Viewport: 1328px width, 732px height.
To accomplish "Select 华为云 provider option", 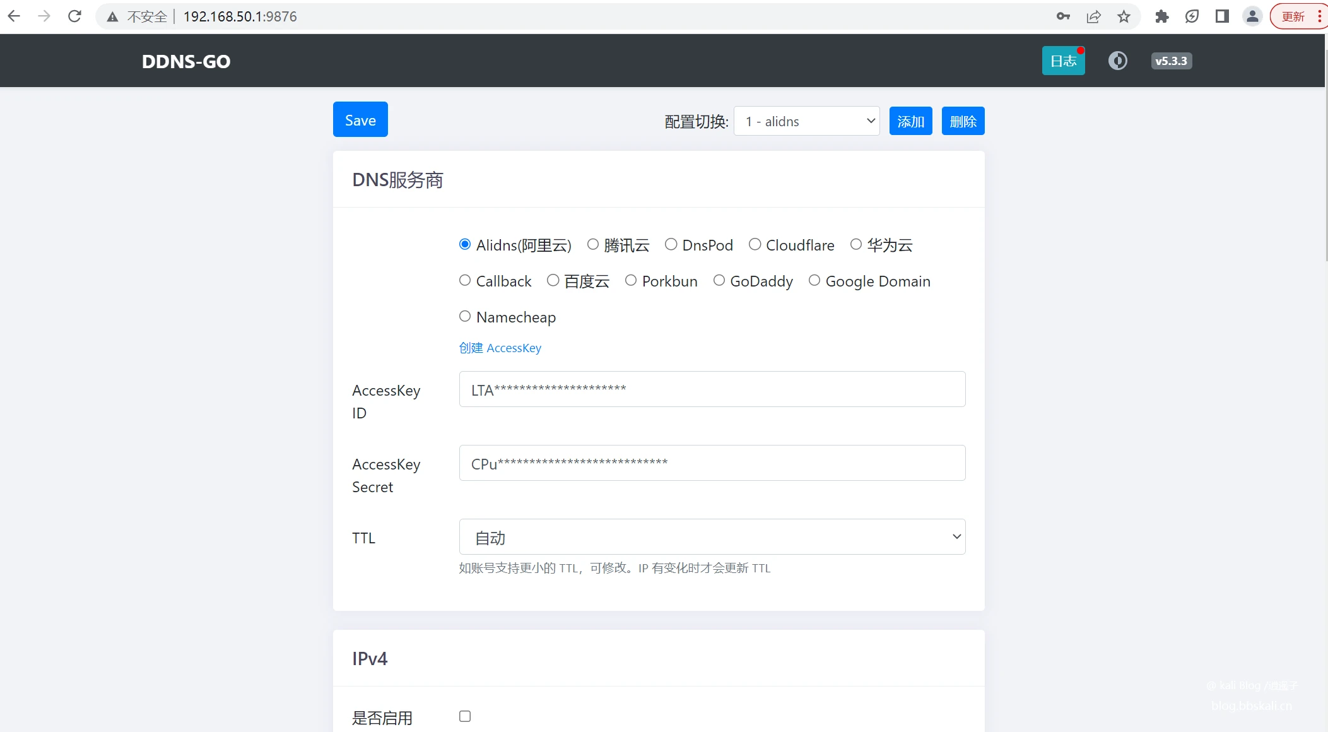I will [856, 244].
